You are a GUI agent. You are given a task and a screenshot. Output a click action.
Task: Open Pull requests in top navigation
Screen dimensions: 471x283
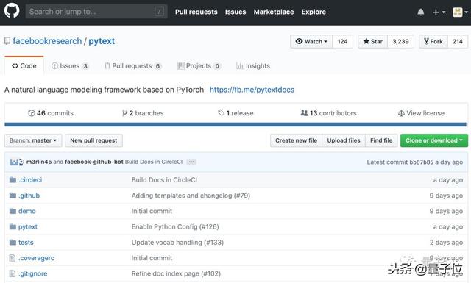196,12
